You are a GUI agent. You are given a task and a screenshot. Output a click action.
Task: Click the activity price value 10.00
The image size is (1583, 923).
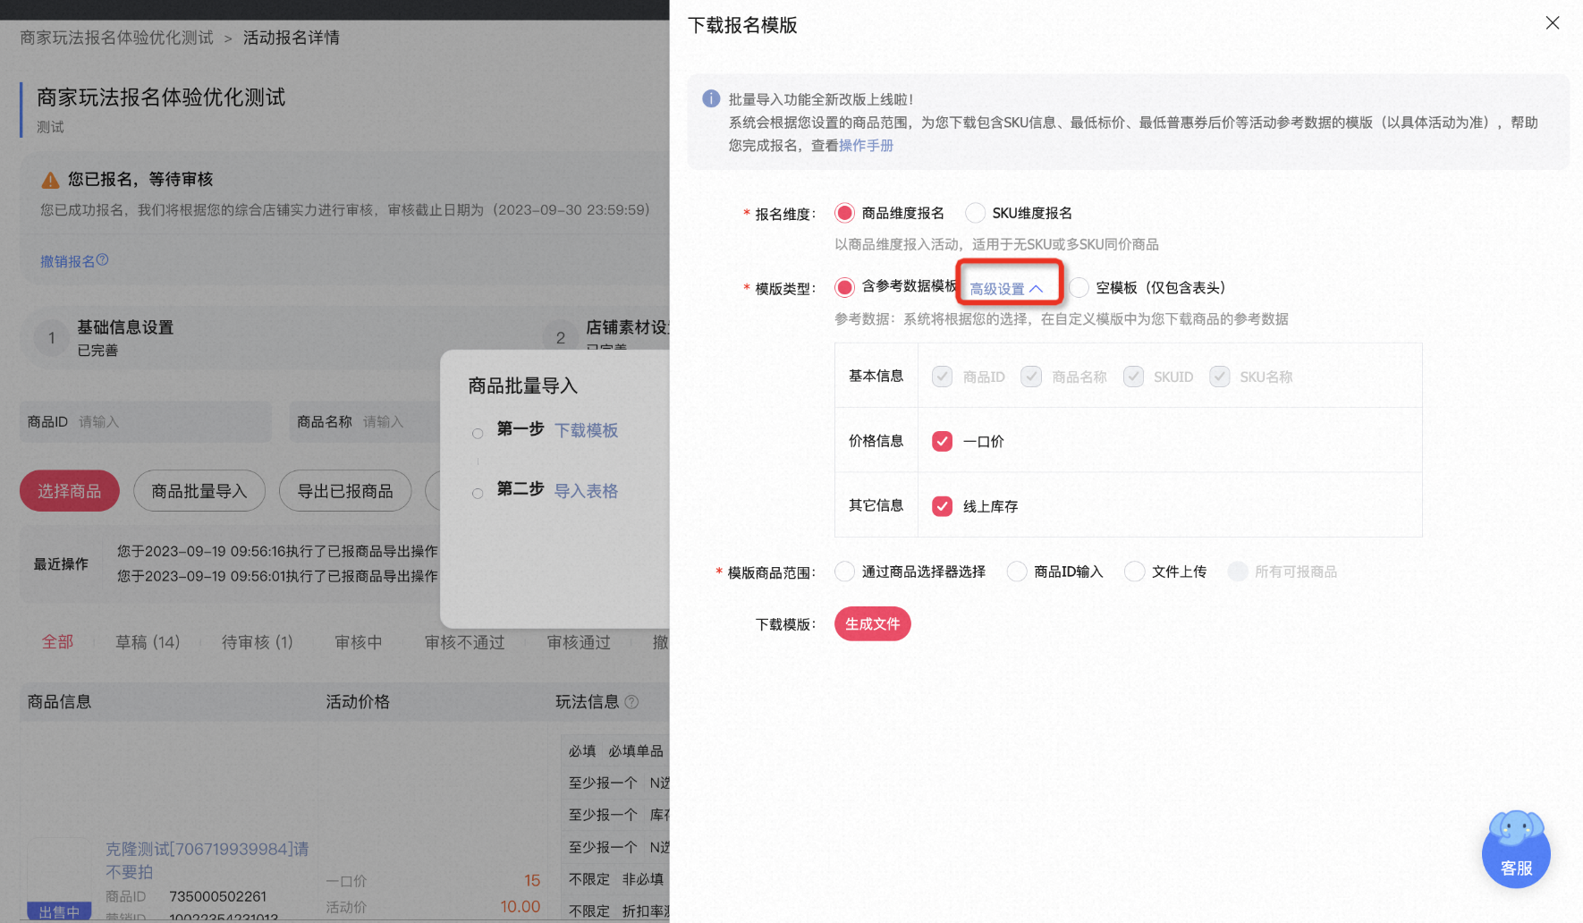coord(521,907)
